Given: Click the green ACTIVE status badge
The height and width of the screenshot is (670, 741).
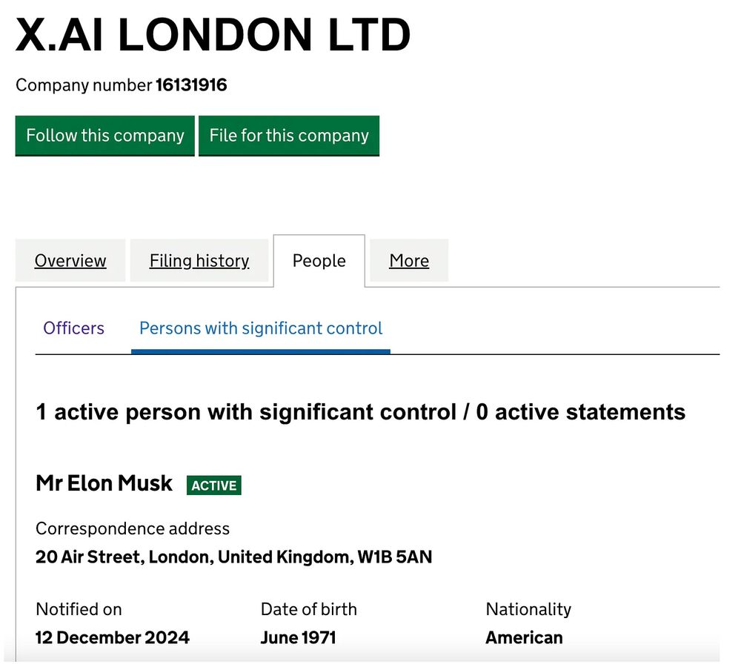Looking at the screenshot, I should point(214,485).
